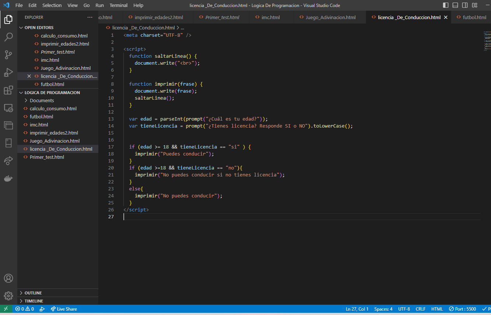Switch to futbol.html editor tab
The image size is (491, 315).
471,17
